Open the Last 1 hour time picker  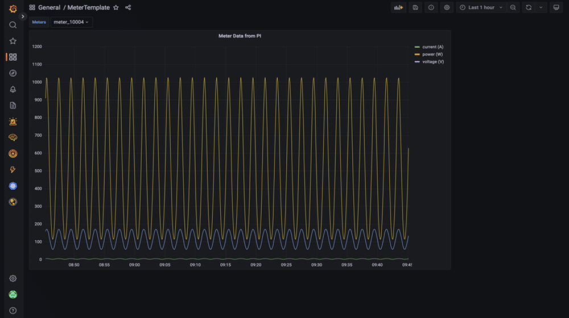481,7
